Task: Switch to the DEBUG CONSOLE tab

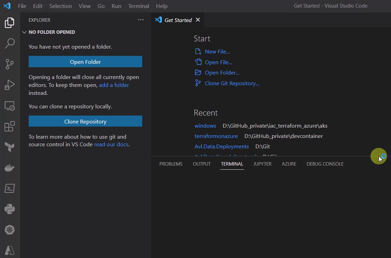Action: click(325, 164)
